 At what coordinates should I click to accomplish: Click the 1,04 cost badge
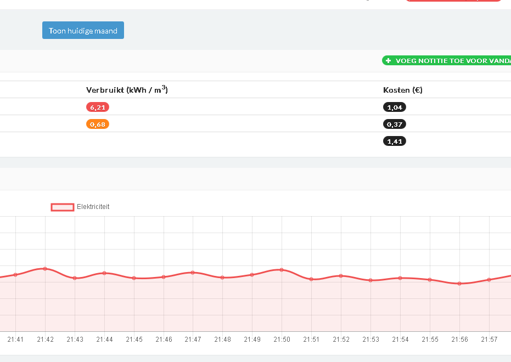coord(394,107)
